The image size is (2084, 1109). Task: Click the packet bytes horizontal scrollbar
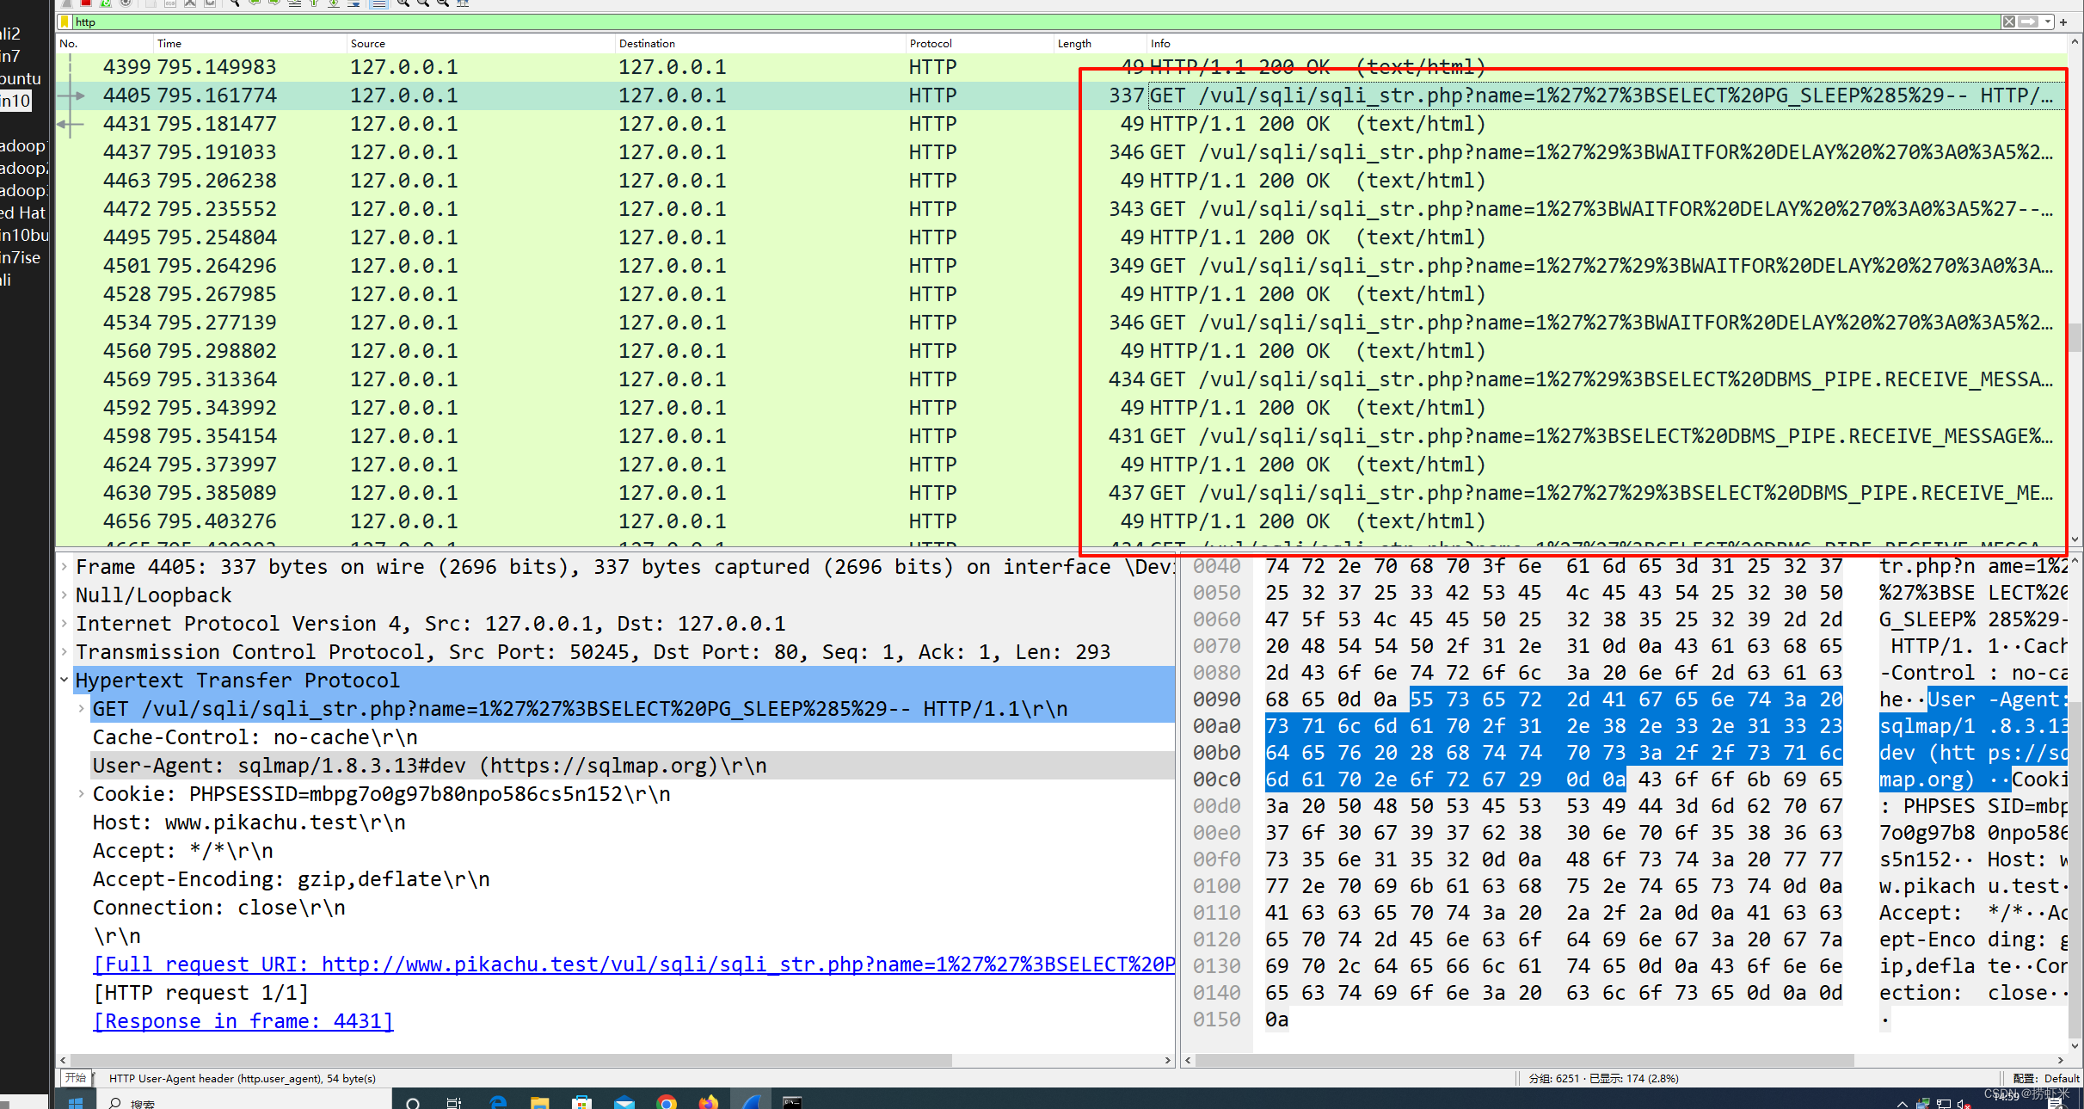pyautogui.click(x=1523, y=1060)
